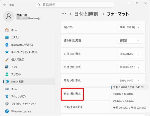The image size is (150, 116).
Task: Select the システム monitor icon
Action: tap(7, 37)
